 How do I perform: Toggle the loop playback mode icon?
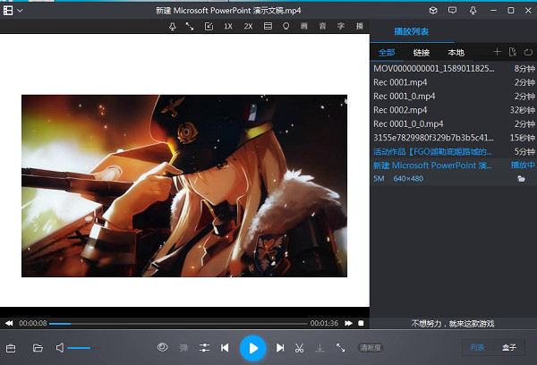tap(528, 52)
